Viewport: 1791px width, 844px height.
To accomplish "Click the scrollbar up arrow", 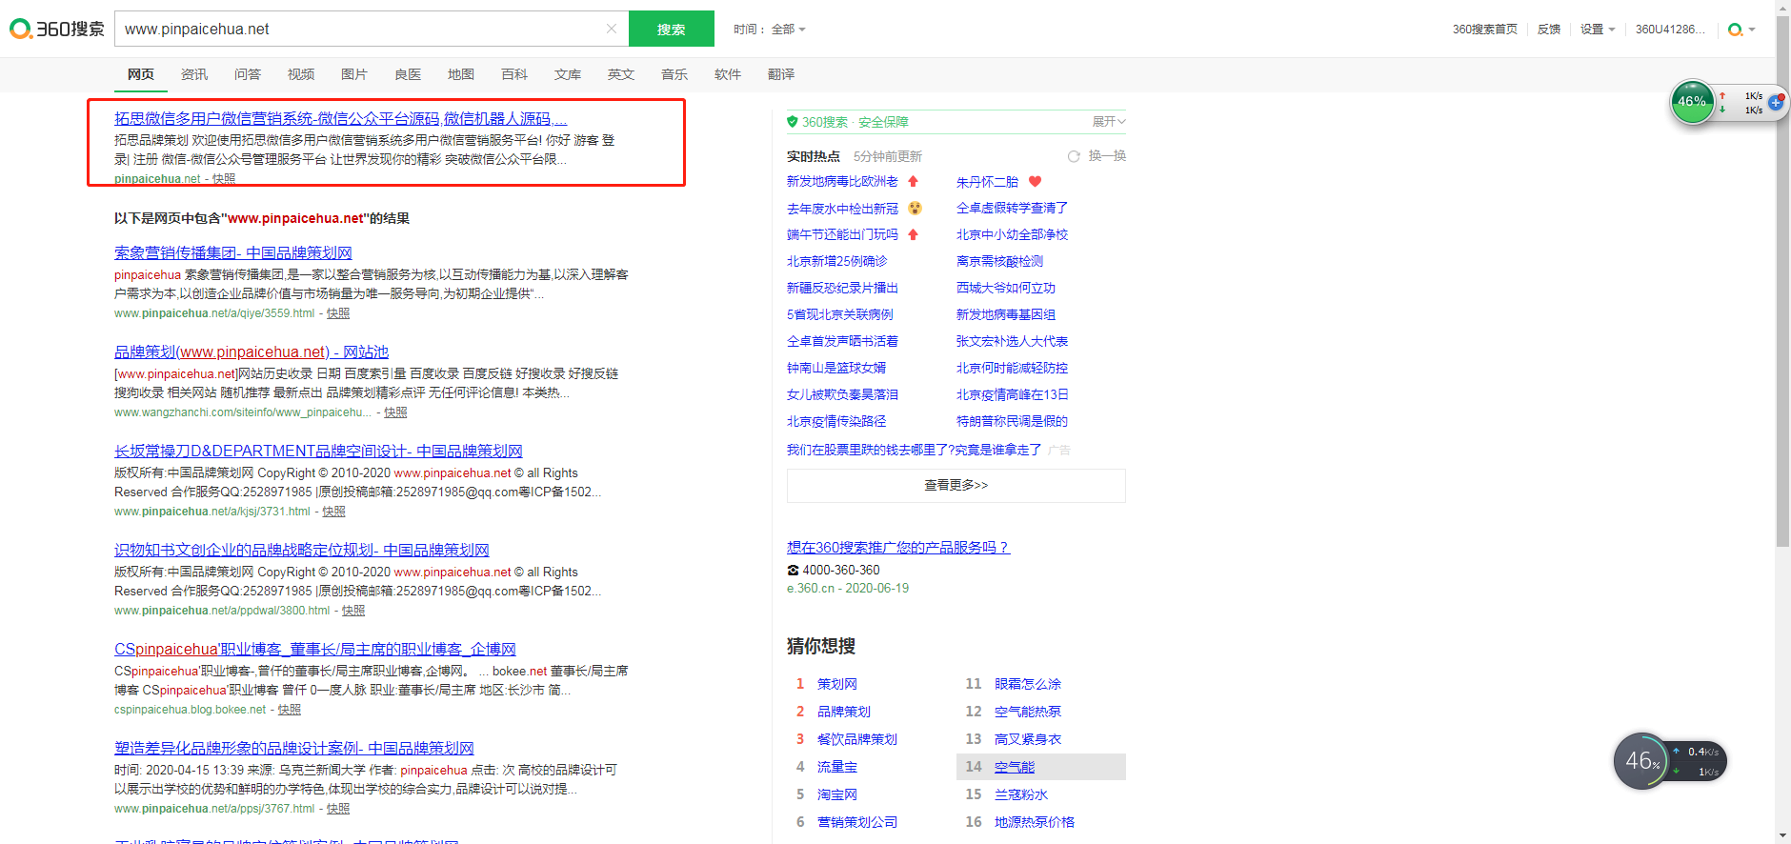I will (1782, 8).
